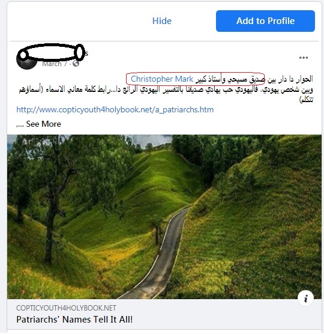Open the Patriarchs' Names Tell It All! headline
The width and height of the screenshot is (324, 334).
coord(74,320)
